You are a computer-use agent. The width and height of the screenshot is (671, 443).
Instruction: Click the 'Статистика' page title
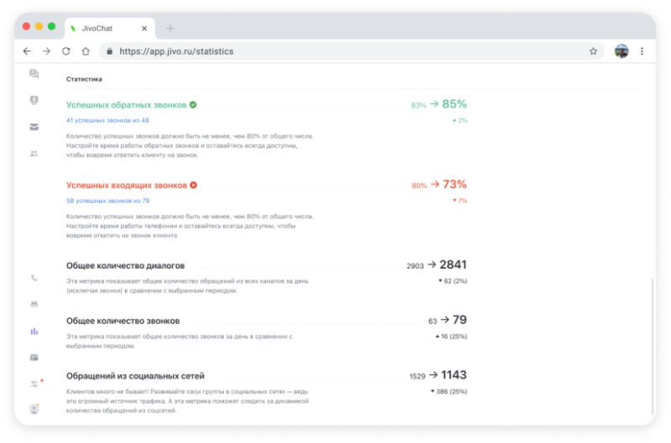click(x=84, y=79)
